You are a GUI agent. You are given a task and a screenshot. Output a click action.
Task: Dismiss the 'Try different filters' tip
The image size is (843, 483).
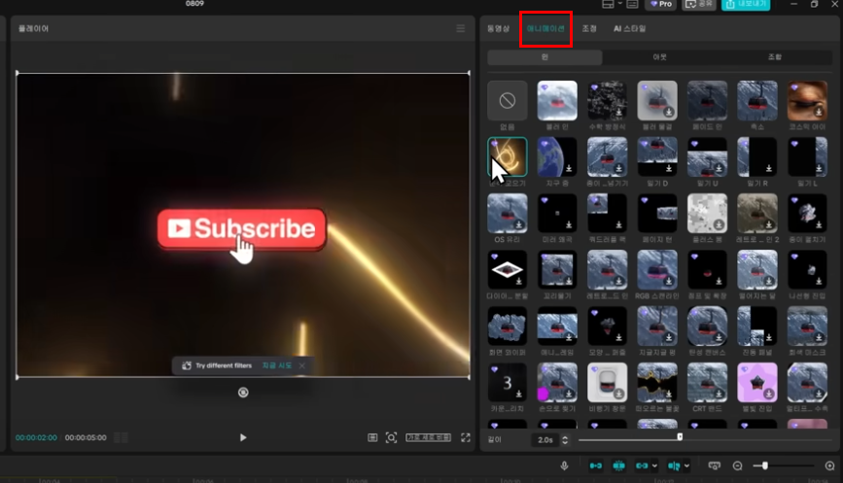point(302,365)
